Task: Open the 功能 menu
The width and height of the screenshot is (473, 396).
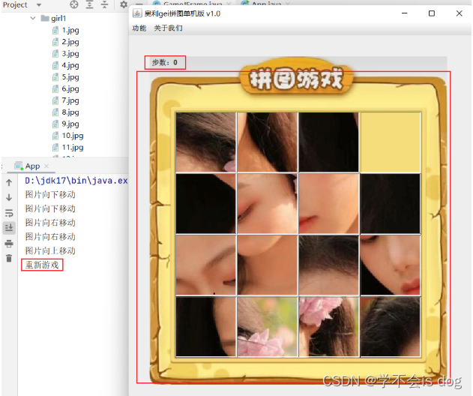Action: pyautogui.click(x=139, y=28)
